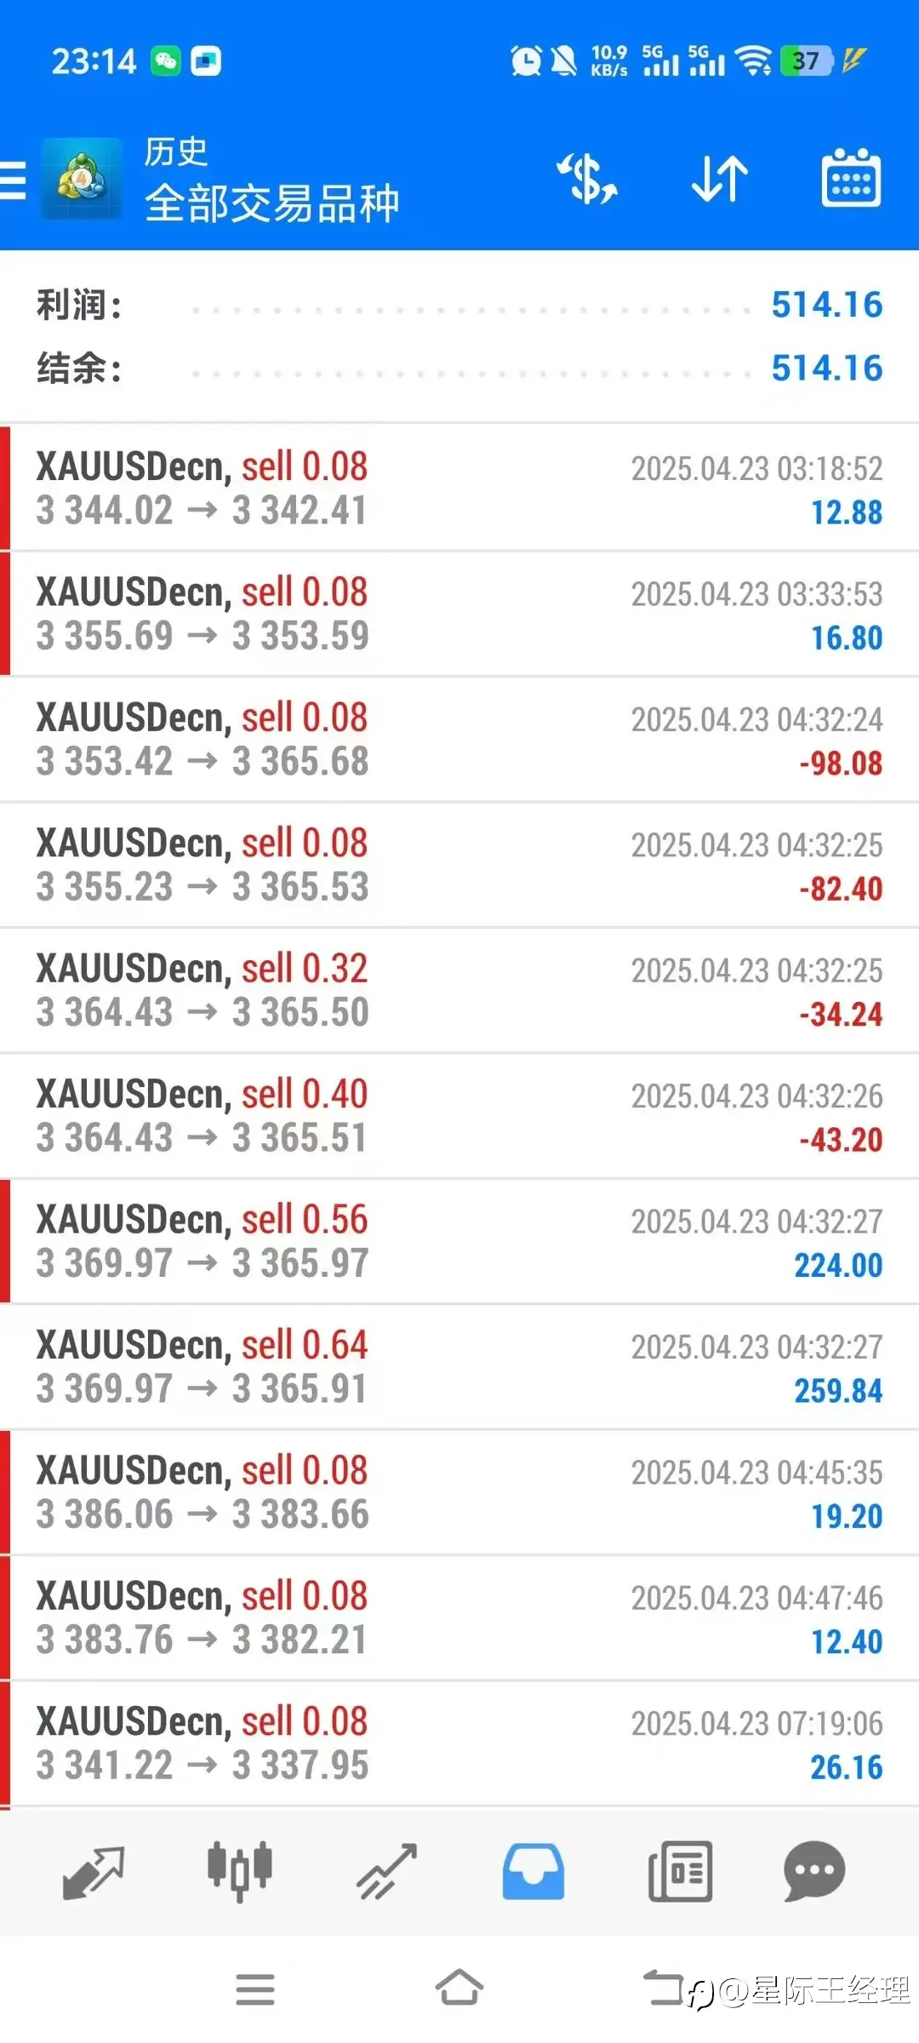
Task: Open the sell 0.56 trade with 224.00 profit
Action: point(459,1242)
